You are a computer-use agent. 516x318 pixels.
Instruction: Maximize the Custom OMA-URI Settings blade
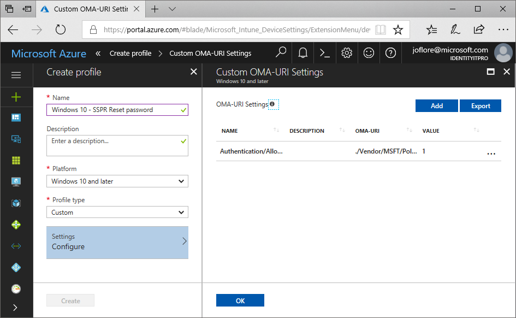click(x=491, y=72)
